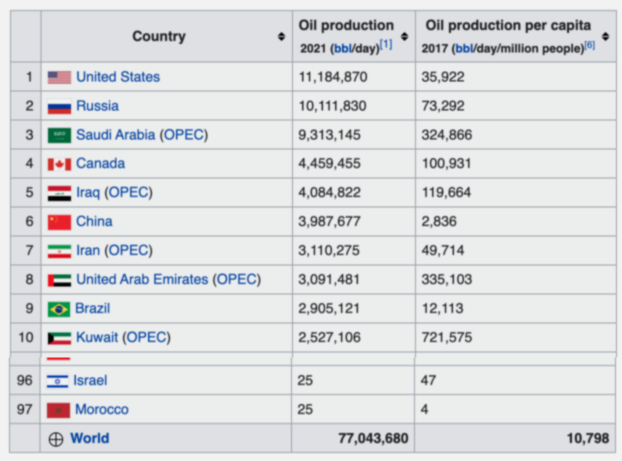Click the United States flag icon
This screenshot has width=622, height=461.
(x=59, y=77)
